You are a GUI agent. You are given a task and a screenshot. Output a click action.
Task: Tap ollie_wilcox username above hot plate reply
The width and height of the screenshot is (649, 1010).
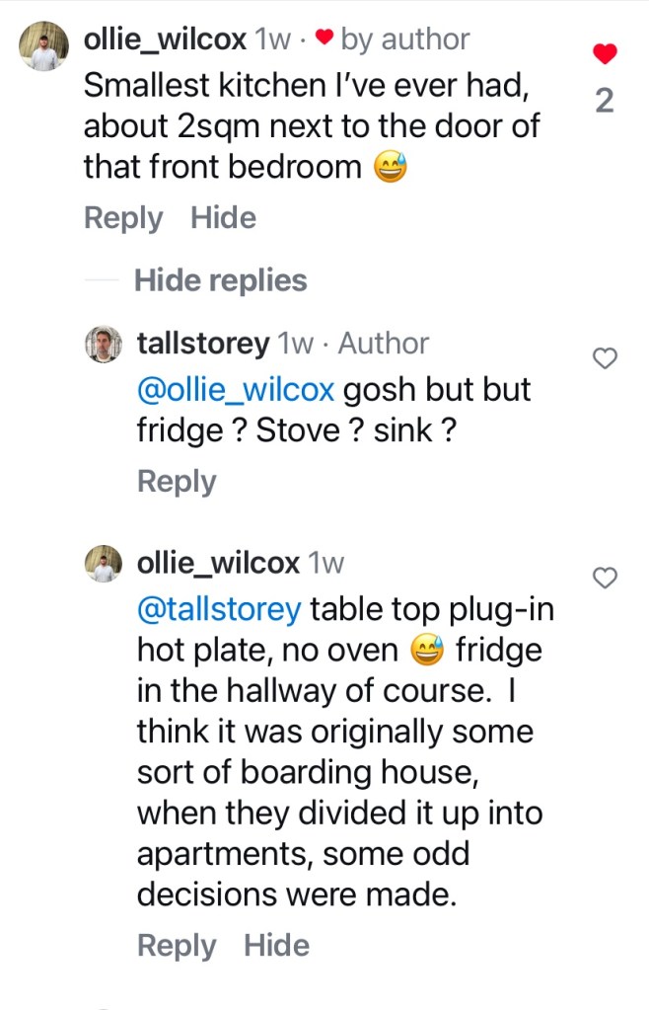[x=218, y=563]
